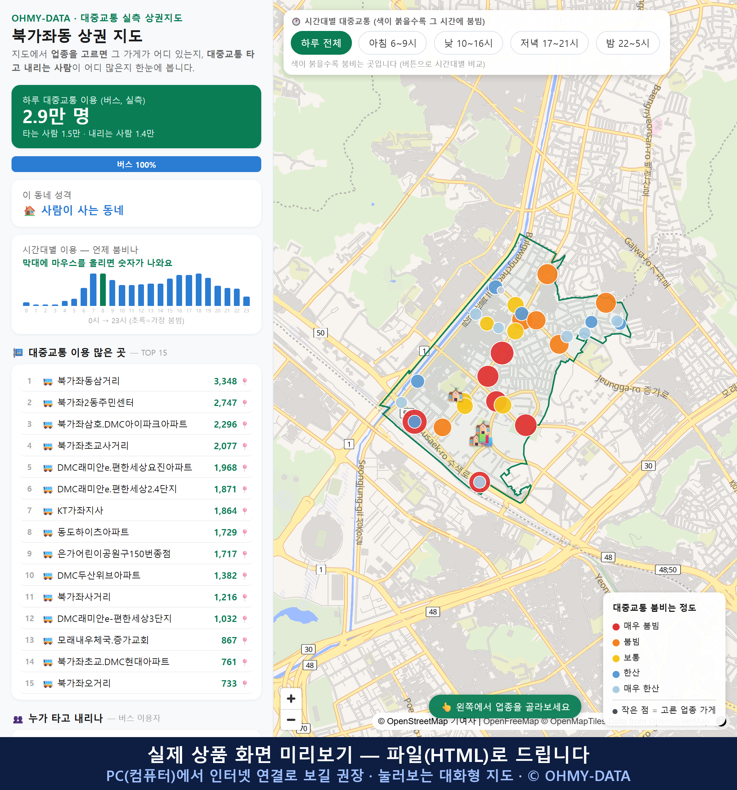Select 밤 22~5시 time filter
Viewport: 737px width, 790px height.
628,43
